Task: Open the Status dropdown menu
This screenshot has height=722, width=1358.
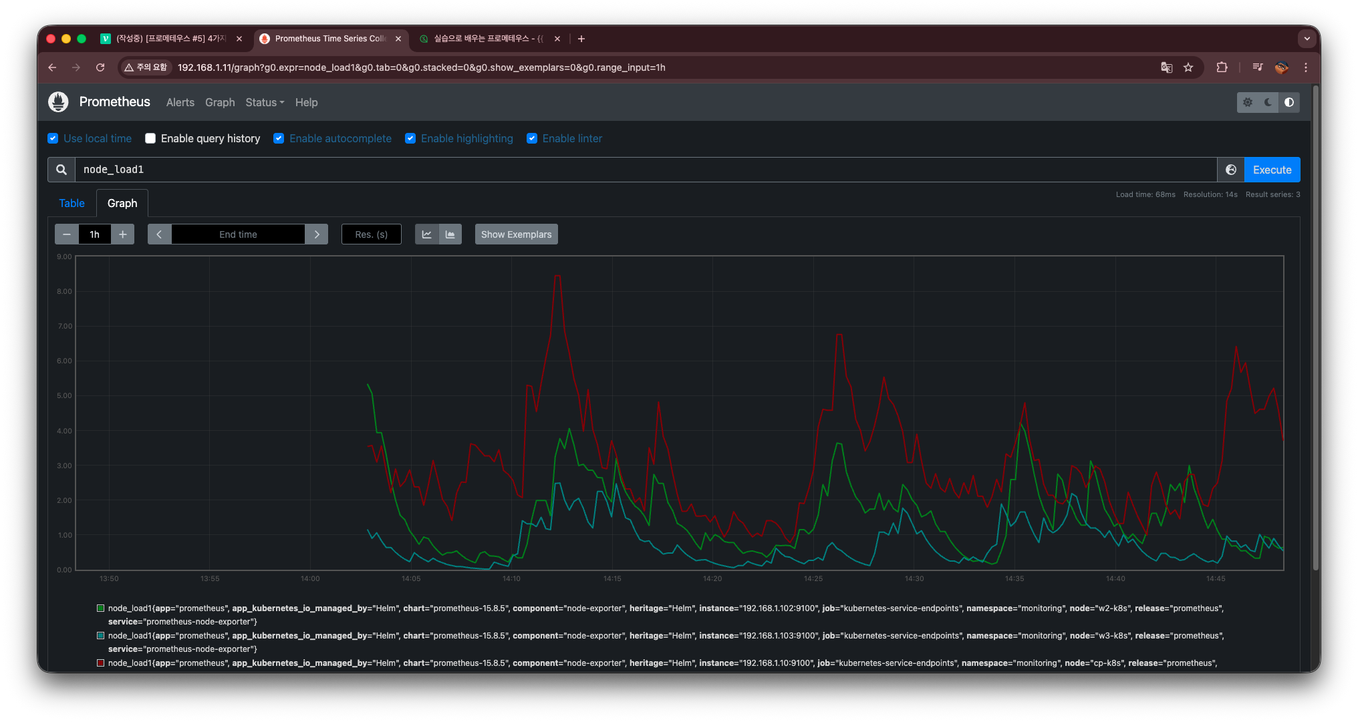Action: pos(265,102)
